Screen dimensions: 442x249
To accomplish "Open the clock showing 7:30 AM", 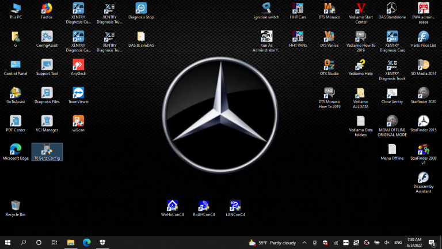I will click(414, 243).
